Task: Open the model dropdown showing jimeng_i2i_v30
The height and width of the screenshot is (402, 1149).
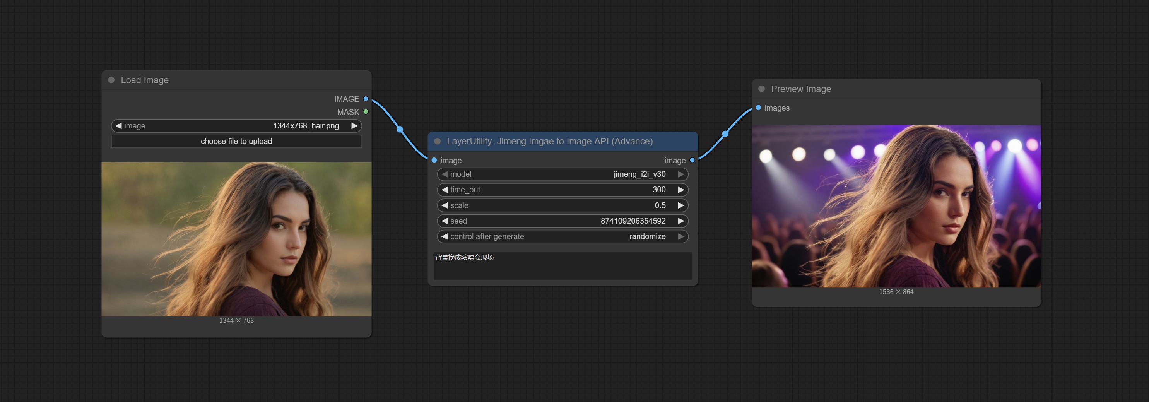Action: [562, 174]
